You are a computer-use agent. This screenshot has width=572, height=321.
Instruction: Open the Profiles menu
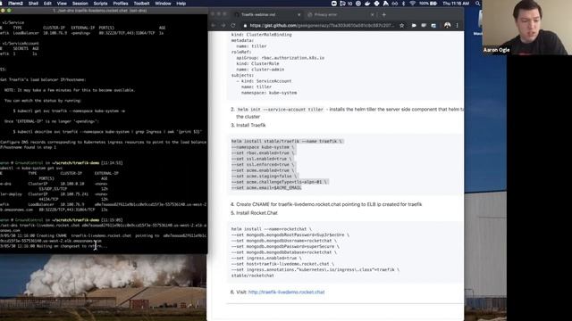[x=121, y=4]
